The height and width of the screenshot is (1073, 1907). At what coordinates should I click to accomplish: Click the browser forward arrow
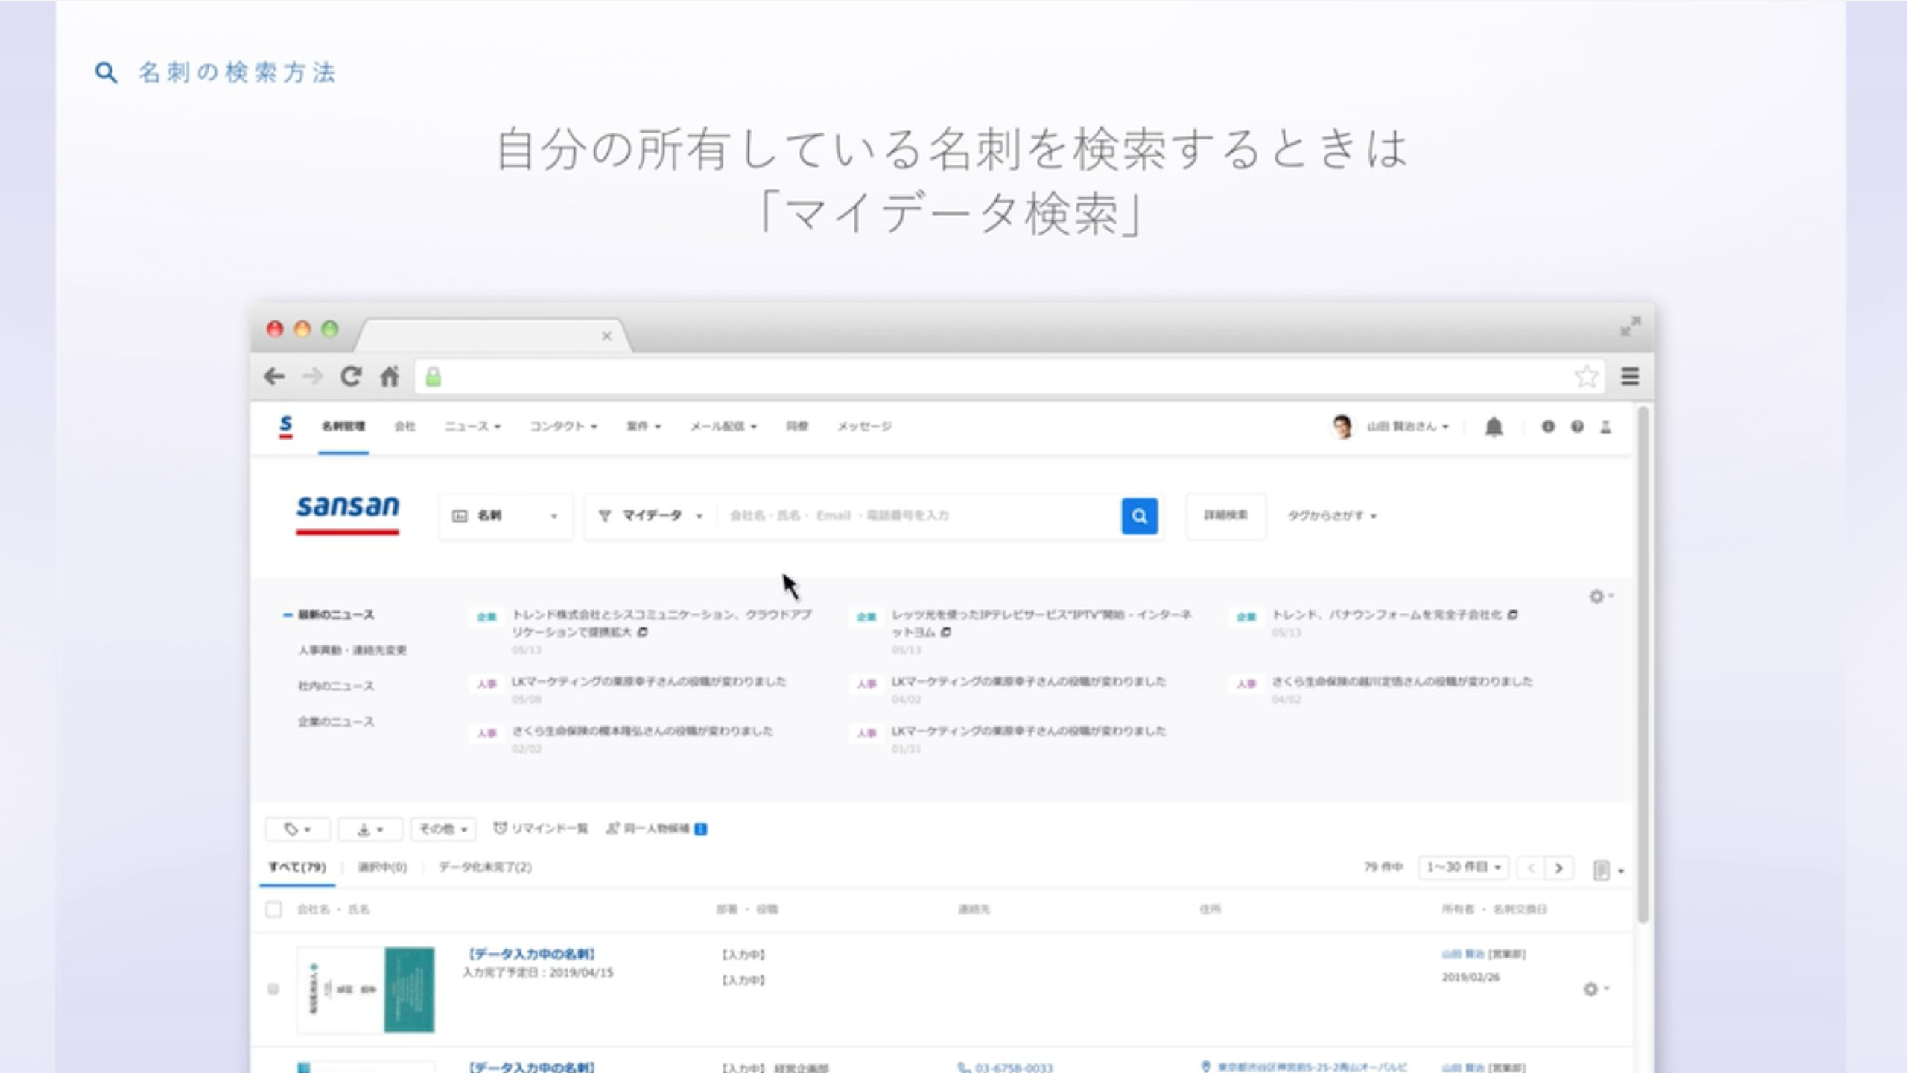(313, 376)
